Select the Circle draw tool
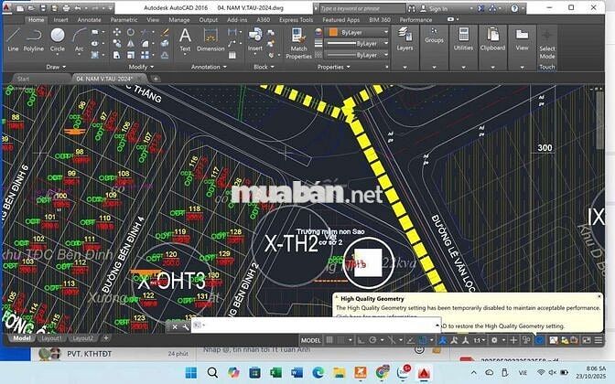The width and height of the screenshot is (615, 384). [x=58, y=39]
